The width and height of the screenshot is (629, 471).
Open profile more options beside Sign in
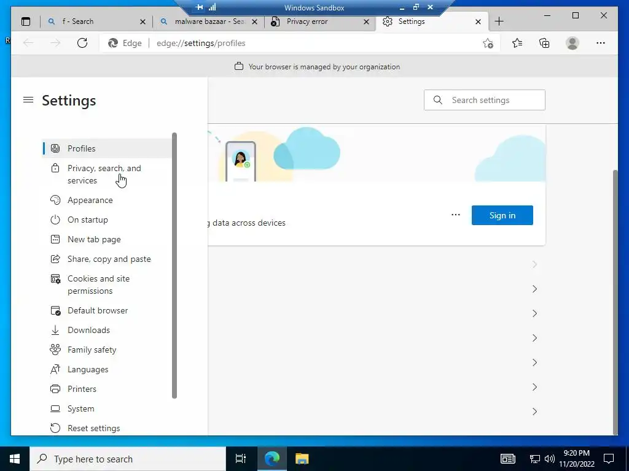coord(456,215)
